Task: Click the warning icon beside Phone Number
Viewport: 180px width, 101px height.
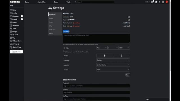Action: pyautogui.click(x=74, y=23)
